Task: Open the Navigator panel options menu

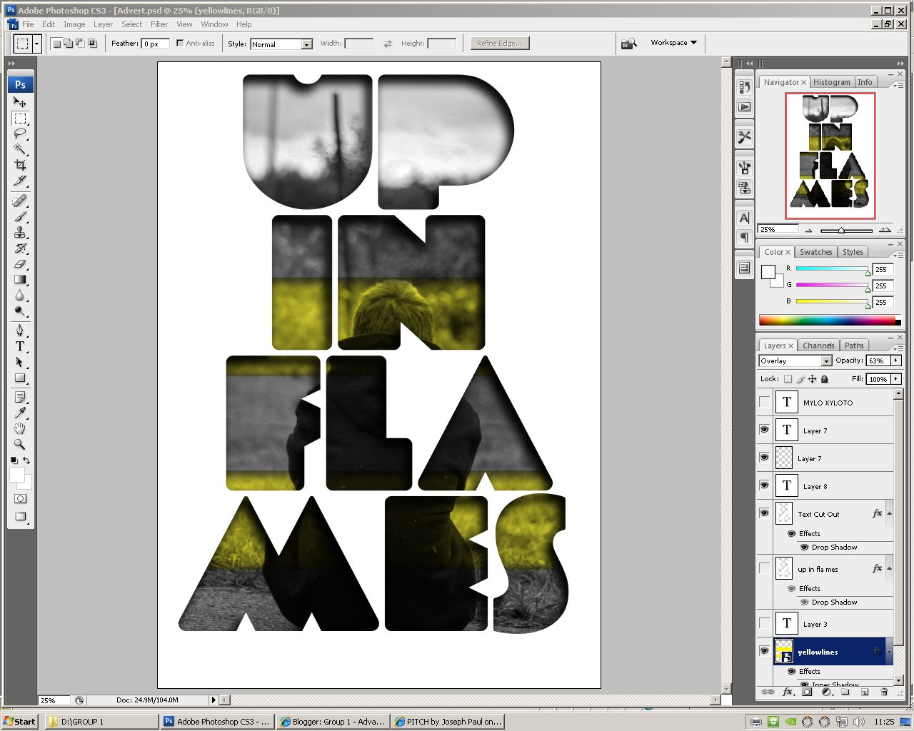Action: coord(899,84)
